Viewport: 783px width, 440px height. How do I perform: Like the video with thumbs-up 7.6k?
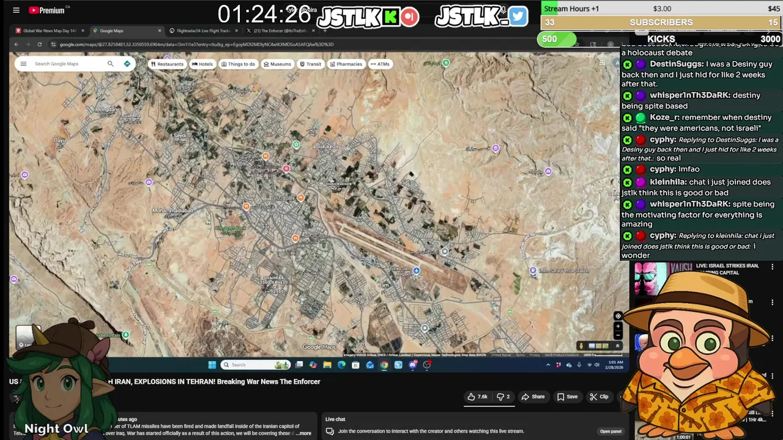[477, 397]
